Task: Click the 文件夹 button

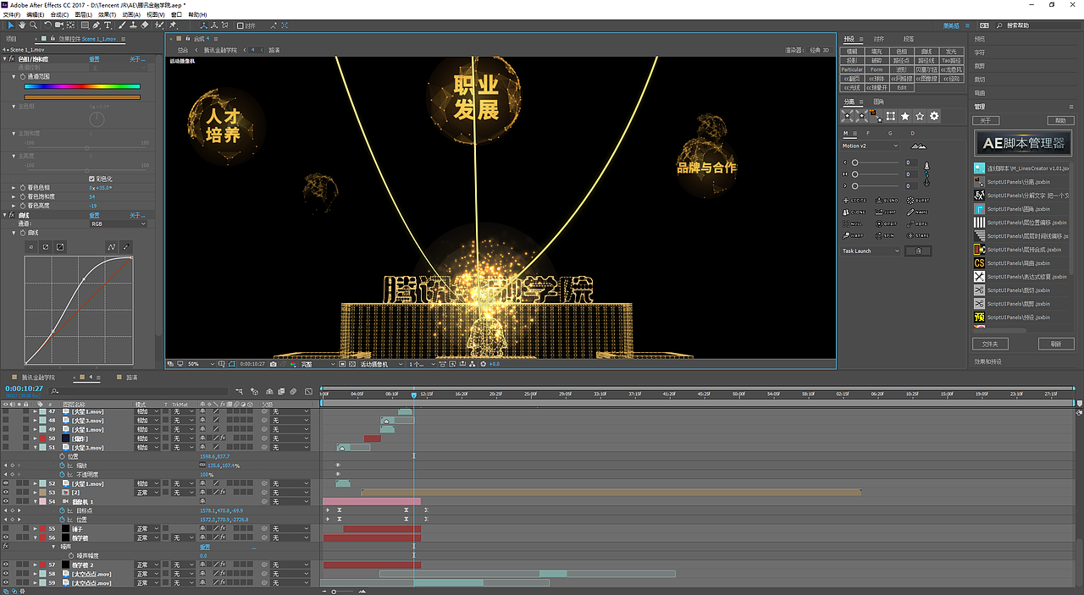Action: coord(990,344)
